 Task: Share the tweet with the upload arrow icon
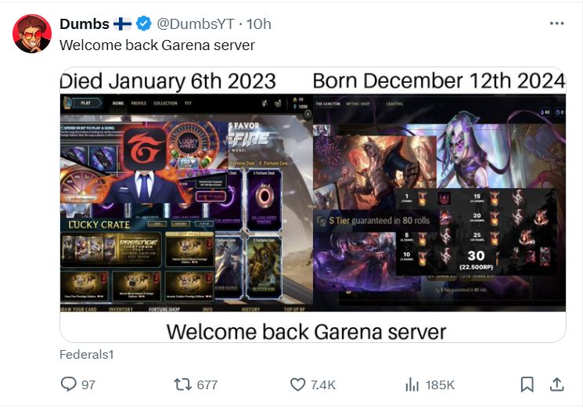[x=556, y=385]
